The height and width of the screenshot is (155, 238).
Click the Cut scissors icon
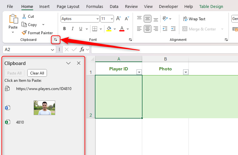24,16
